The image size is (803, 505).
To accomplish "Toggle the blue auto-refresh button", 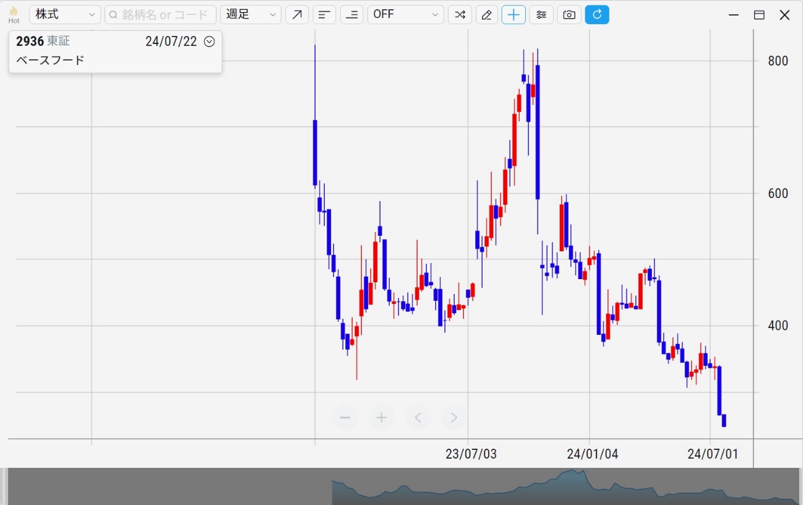I will tap(597, 15).
